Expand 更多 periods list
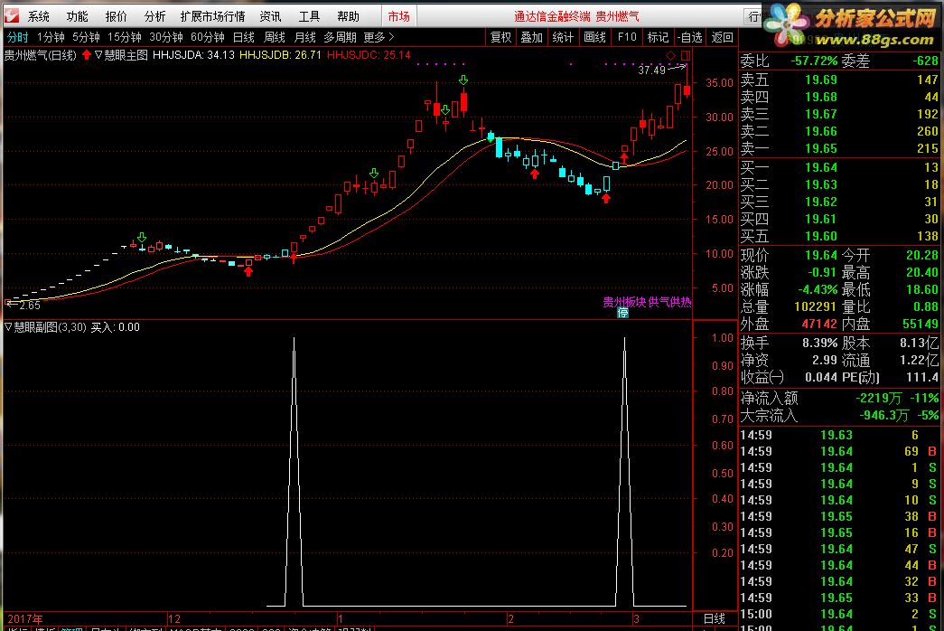The image size is (944, 631). tap(379, 37)
